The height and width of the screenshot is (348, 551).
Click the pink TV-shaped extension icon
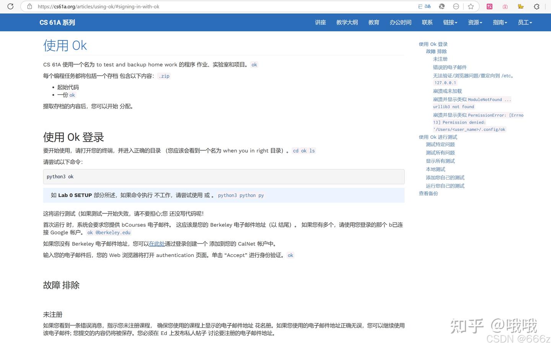505,7
